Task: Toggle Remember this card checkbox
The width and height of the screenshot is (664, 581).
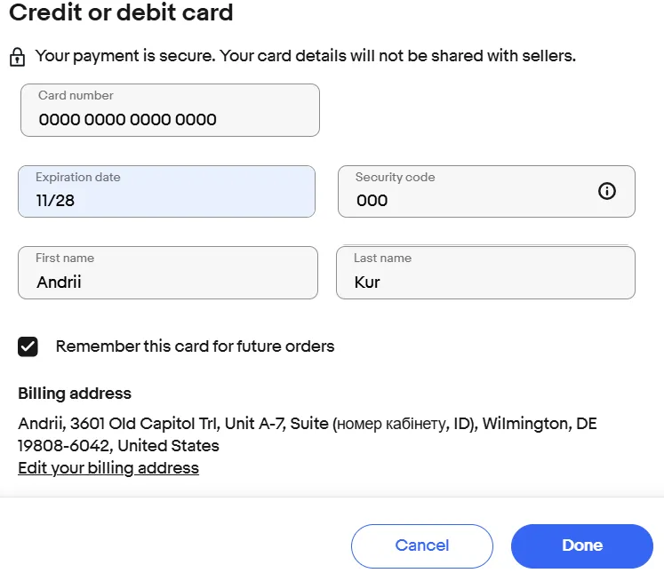Action: 28,346
